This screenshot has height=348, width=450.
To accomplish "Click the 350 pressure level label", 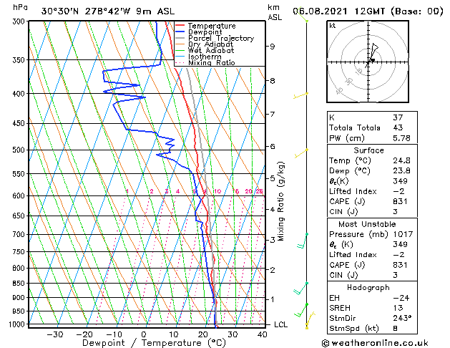I will (x=19, y=60).
